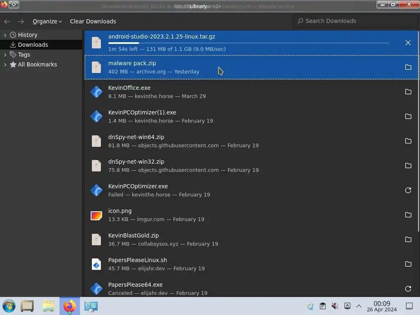
Task: Switch to Firefox in the taskbar
Action: pyautogui.click(x=70, y=306)
